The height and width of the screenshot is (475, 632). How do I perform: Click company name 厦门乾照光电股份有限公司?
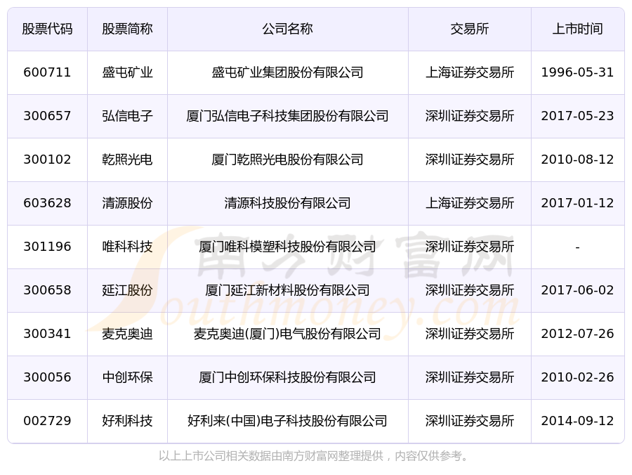click(287, 160)
